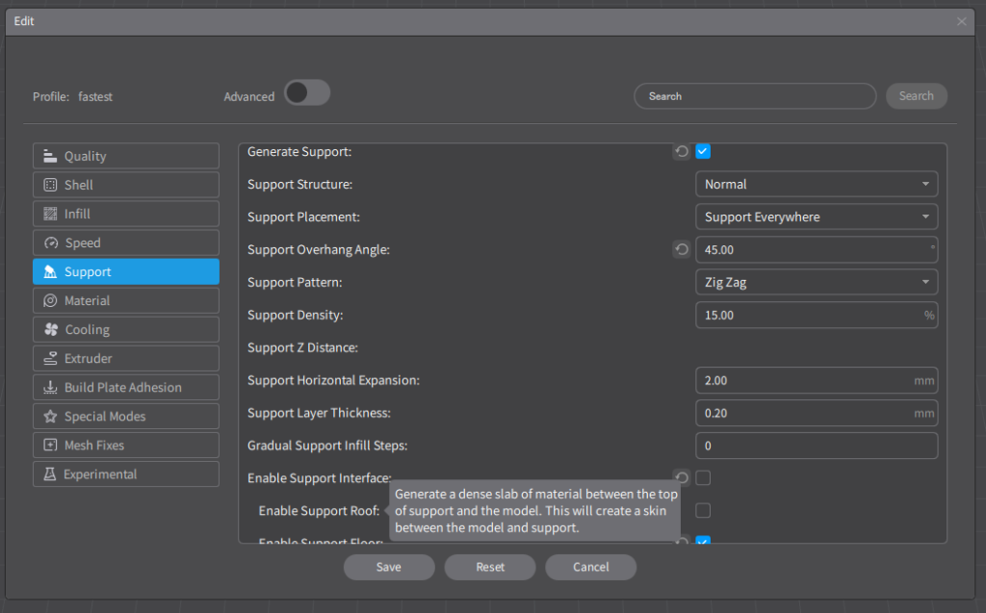Expand the Support Placement dropdown
Image resolution: width=986 pixels, height=613 pixels.
pos(816,217)
